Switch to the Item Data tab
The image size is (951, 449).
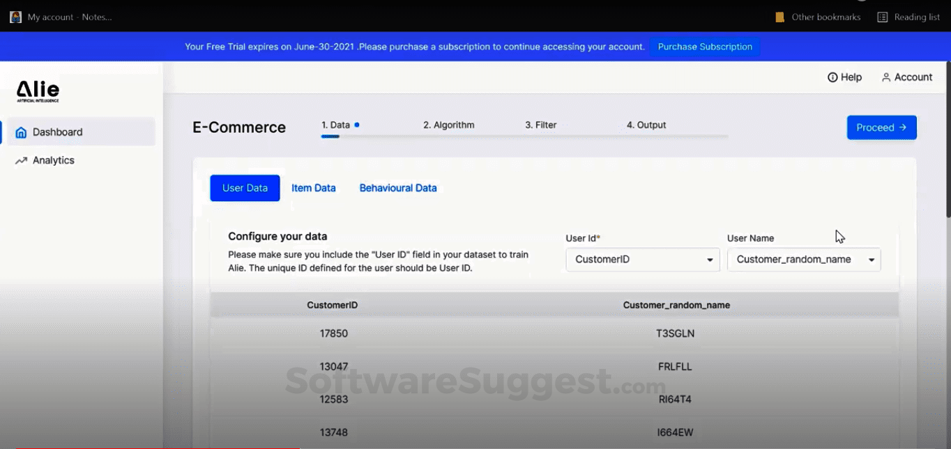[x=313, y=187]
